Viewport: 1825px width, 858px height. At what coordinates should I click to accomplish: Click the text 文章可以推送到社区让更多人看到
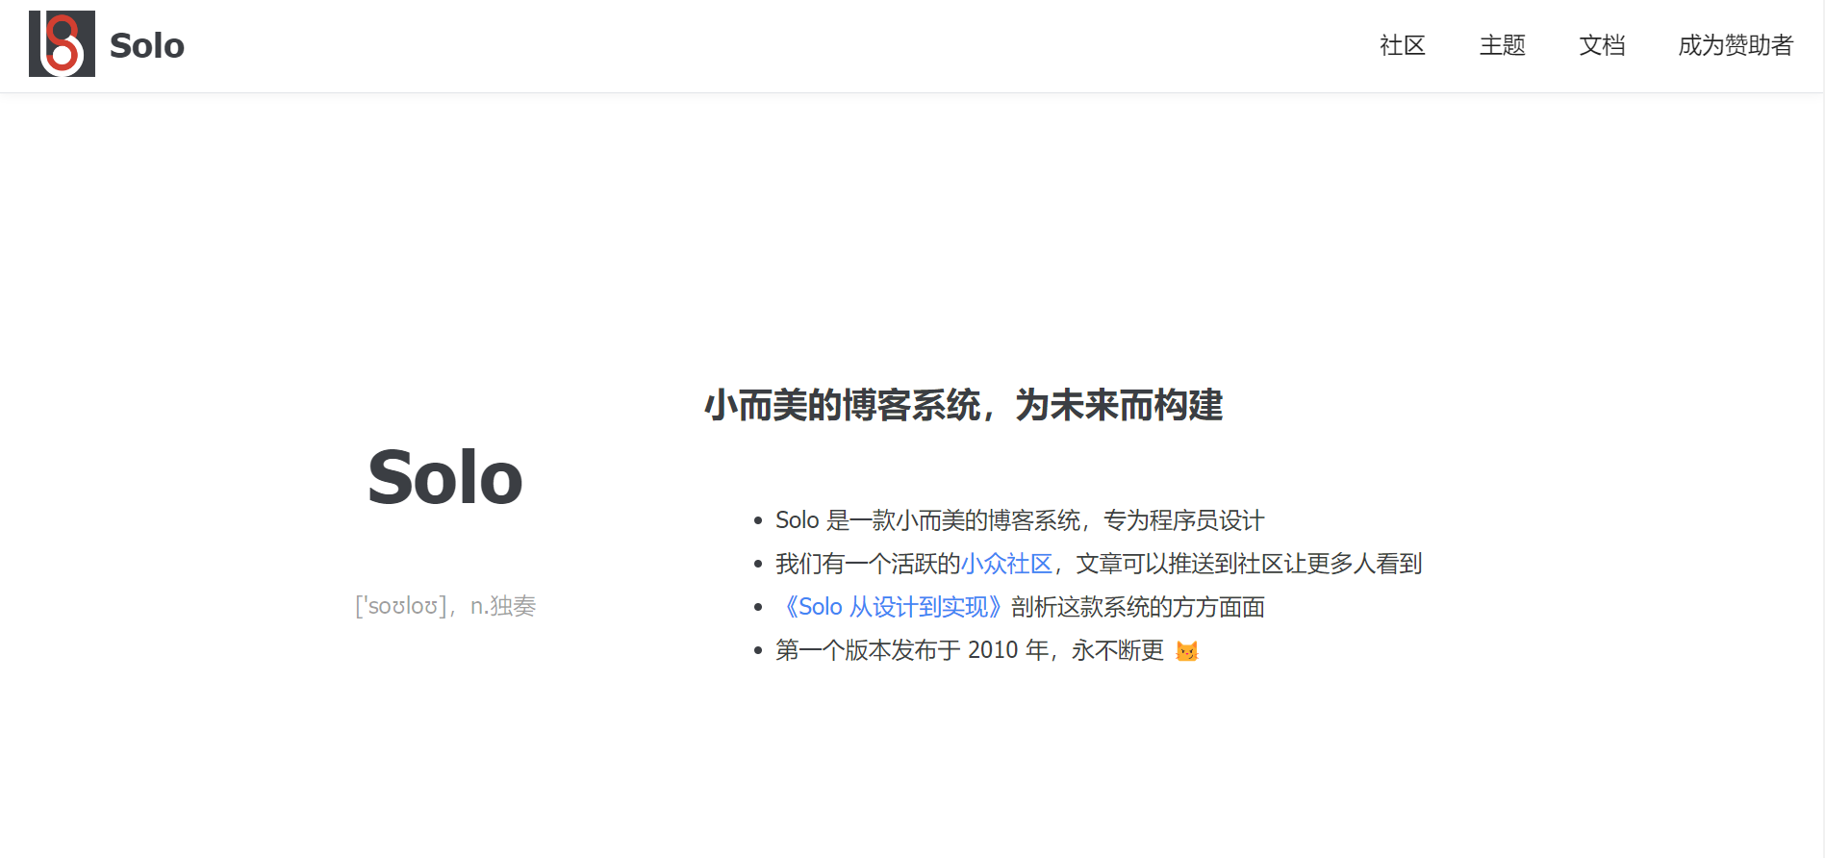1249,564
